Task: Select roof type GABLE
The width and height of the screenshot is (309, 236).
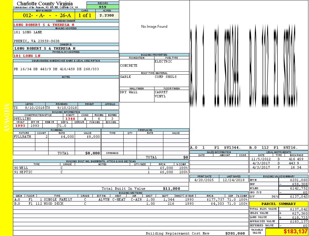Action: click(125, 77)
